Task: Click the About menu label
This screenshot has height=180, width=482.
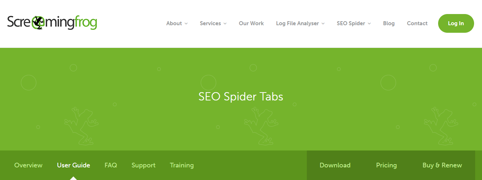Action: click(x=174, y=23)
